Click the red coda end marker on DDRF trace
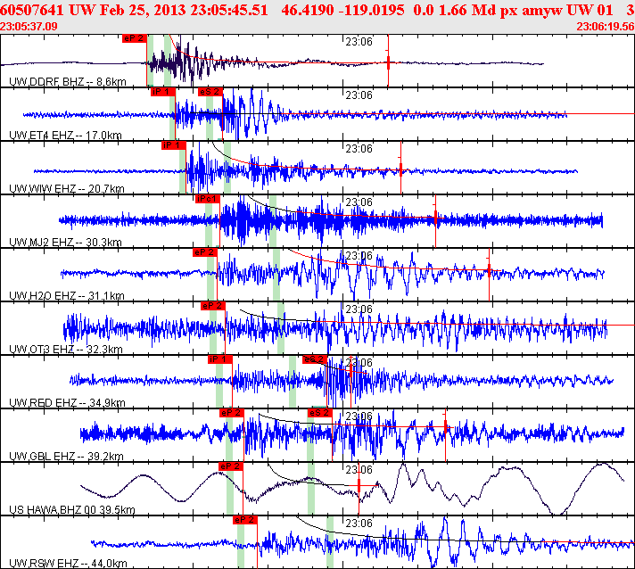The image size is (635, 569). tap(388, 62)
